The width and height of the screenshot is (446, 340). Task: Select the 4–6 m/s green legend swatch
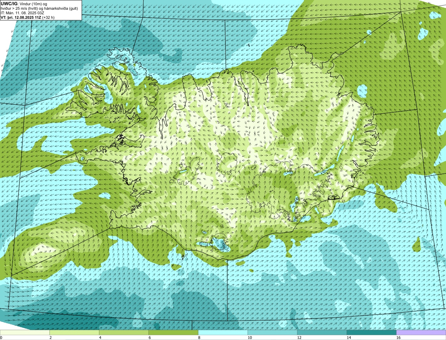pos(124,332)
